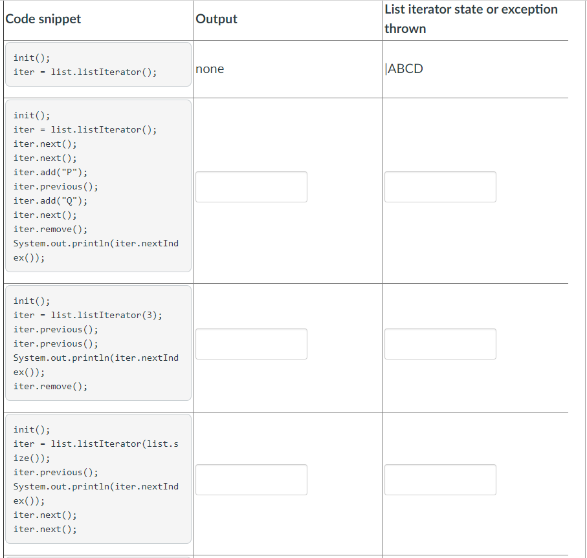Image resolution: width=587 pixels, height=558 pixels.
Task: Click the partially visible snippet at the bottom
Action: click(97, 555)
